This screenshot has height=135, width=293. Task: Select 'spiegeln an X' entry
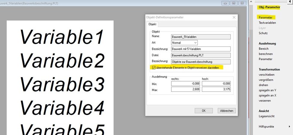[267, 95]
